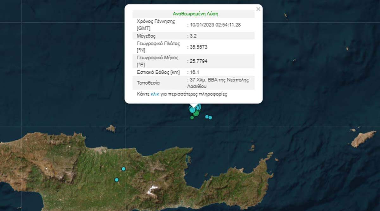Viewport: 380px width, 211px height.
Task: Open the lower cyan earthquake marker on Crete
Action: (117, 180)
